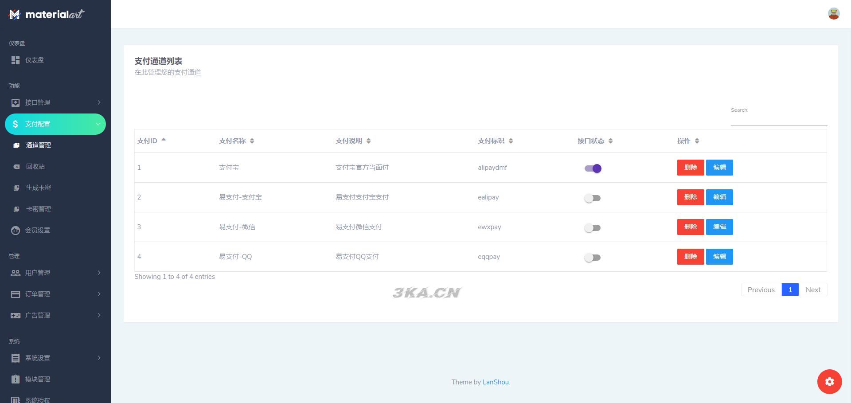Click the 回收站 sidebar icon
This screenshot has height=403, width=851.
16,167
